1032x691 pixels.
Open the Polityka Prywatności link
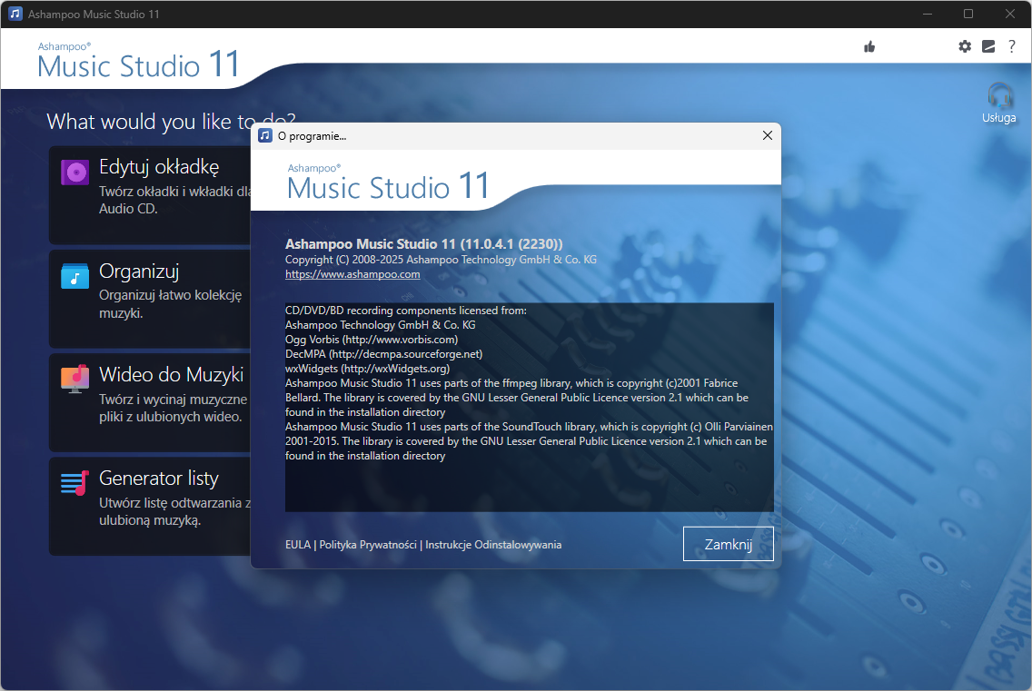(368, 545)
